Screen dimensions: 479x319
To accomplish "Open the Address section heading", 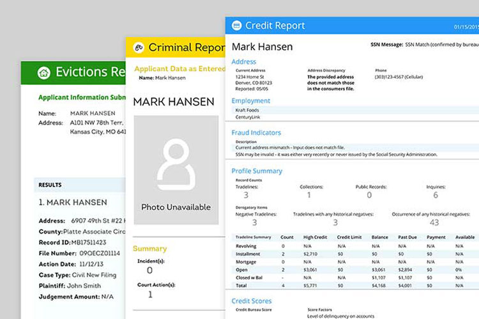I will coord(244,62).
